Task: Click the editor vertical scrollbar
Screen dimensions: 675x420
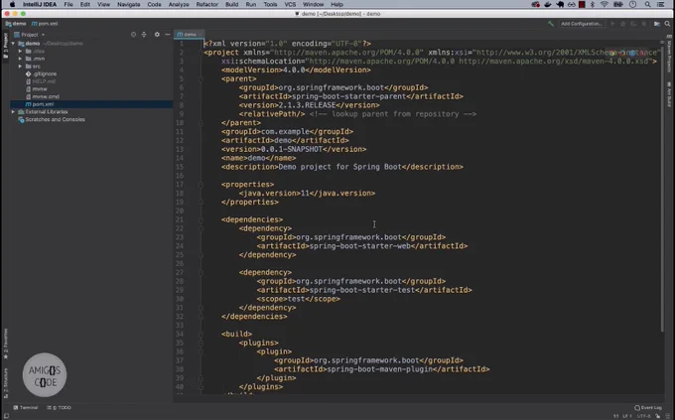Action: (662, 186)
